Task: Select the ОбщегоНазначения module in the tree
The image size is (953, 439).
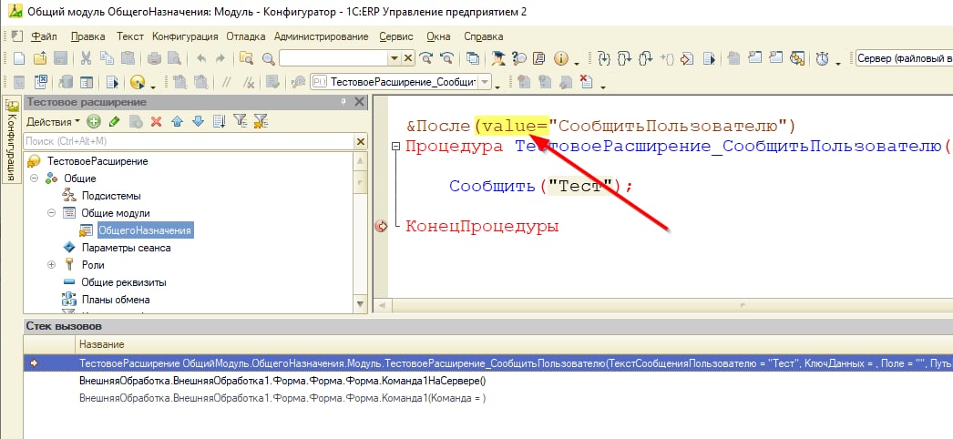Action: point(145,230)
